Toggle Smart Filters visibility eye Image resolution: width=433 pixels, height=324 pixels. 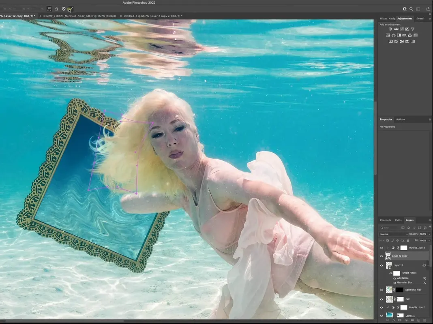click(391, 273)
